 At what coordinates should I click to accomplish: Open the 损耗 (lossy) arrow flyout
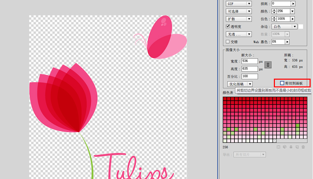click(x=293, y=4)
